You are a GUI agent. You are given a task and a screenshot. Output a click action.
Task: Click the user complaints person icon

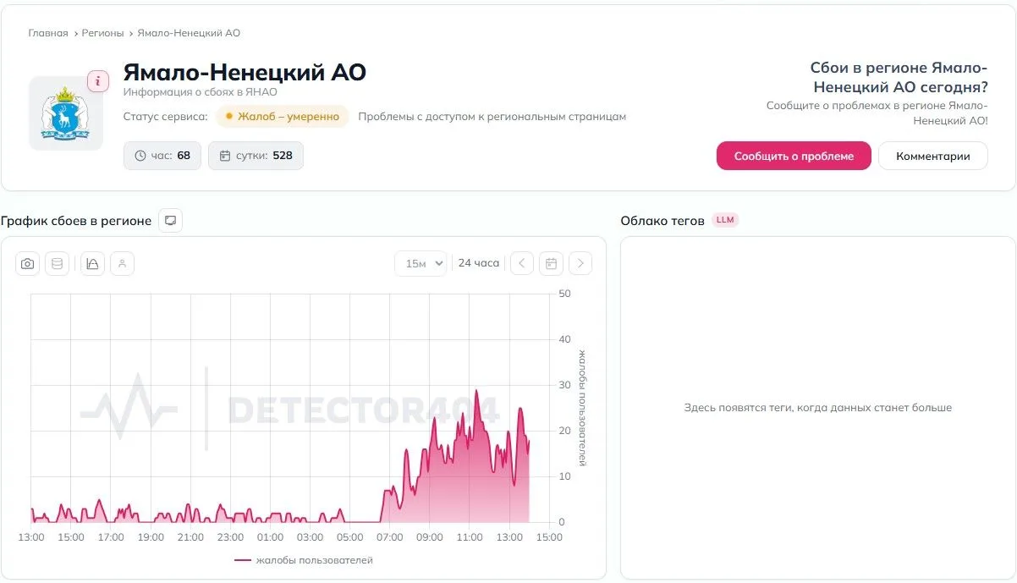pos(123,264)
